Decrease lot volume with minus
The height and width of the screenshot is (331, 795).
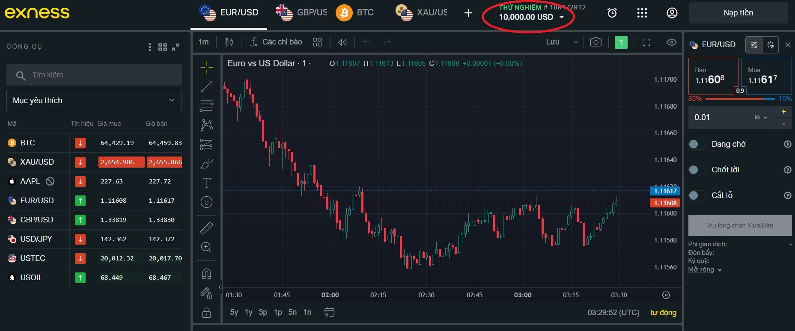tap(783, 124)
